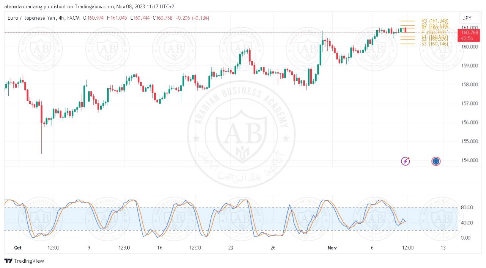486x268 pixels.
Task: Click the R3 (161.348) pivot label
Action: coord(435,21)
